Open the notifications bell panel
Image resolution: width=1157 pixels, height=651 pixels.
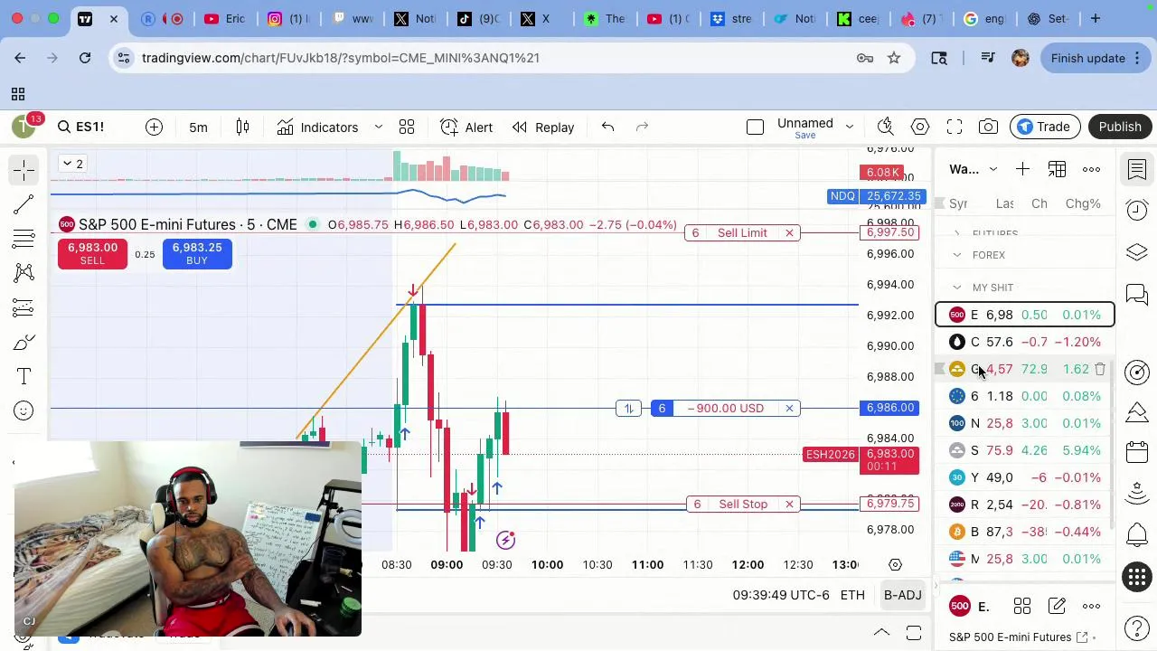(x=1137, y=534)
